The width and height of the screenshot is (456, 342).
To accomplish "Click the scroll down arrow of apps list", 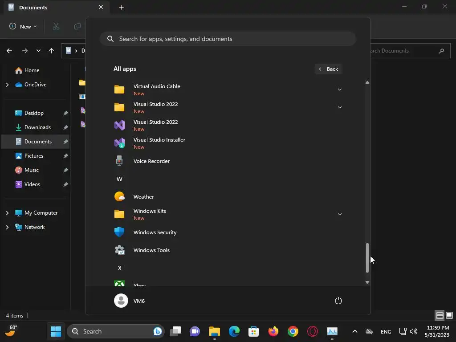I will tap(367, 282).
